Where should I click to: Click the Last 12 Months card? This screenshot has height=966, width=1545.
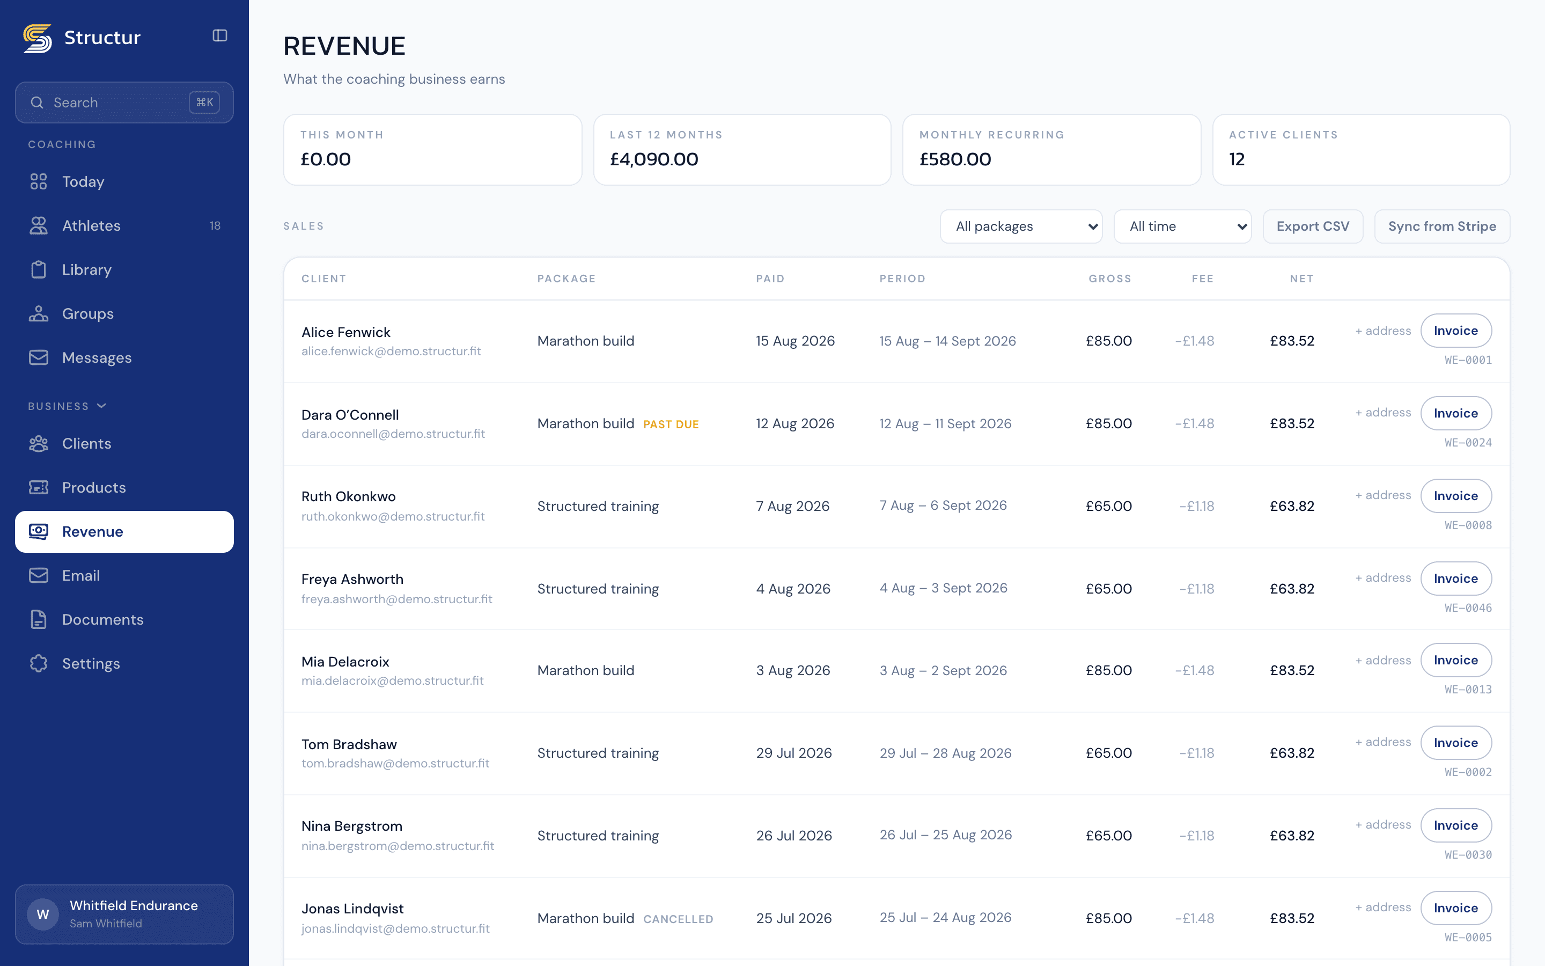[742, 150]
